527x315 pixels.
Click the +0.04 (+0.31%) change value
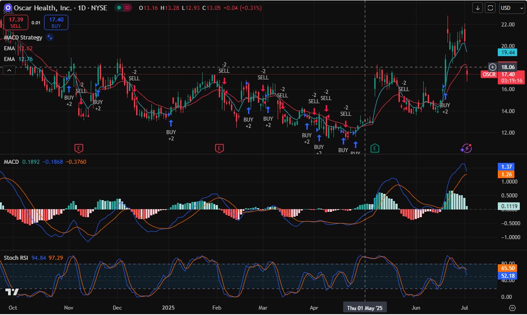(x=242, y=8)
